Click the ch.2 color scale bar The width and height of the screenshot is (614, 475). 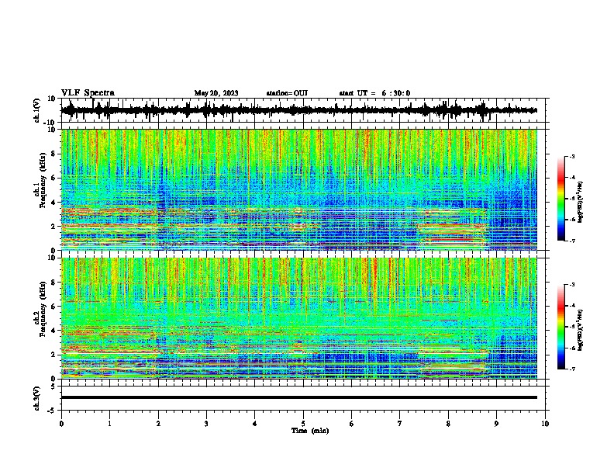click(561, 327)
